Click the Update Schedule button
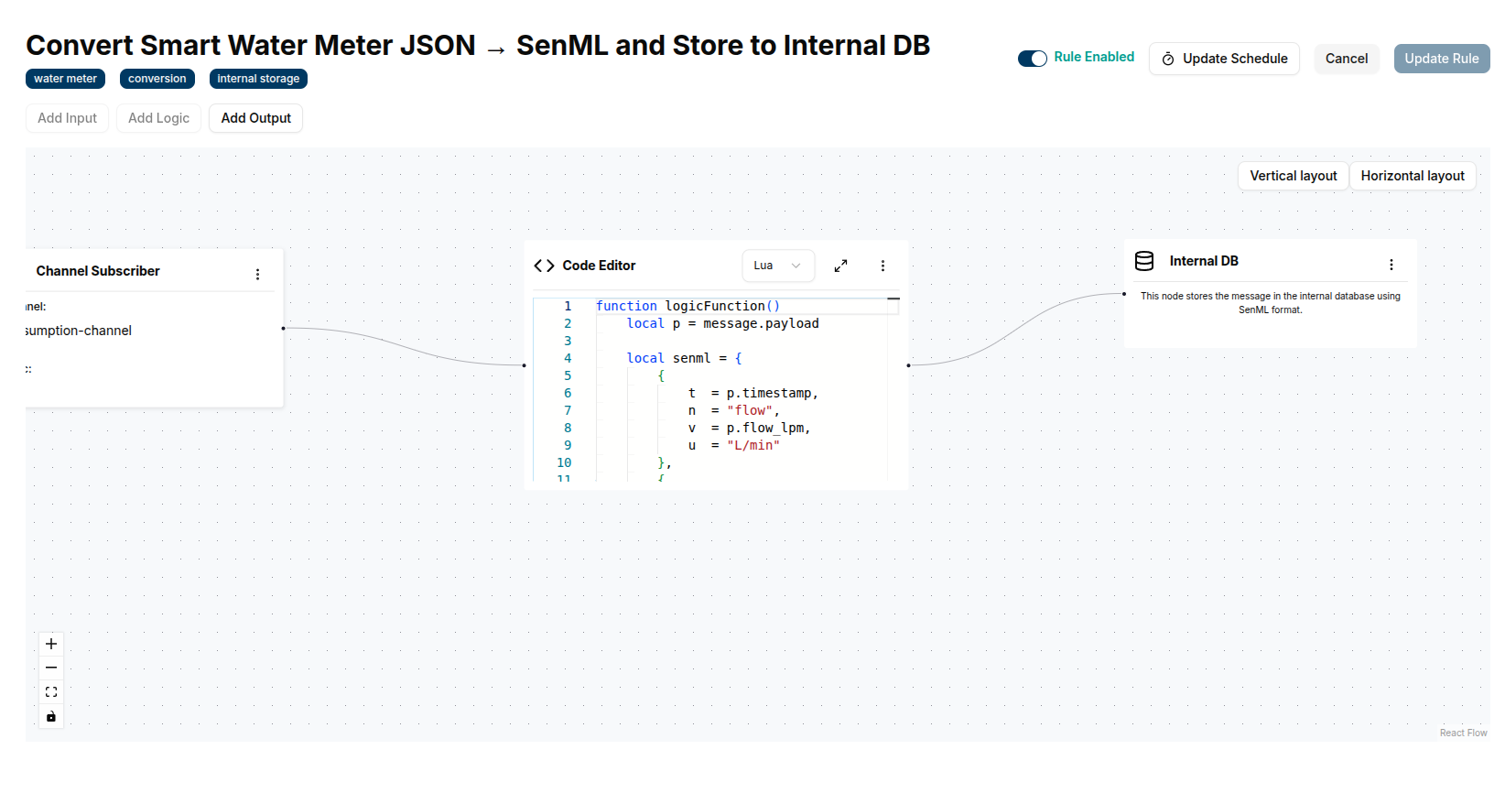The height and width of the screenshot is (804, 1505). (x=1224, y=59)
